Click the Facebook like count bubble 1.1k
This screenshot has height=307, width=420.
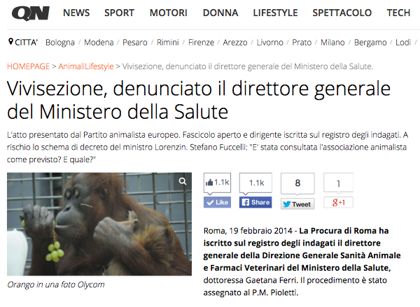point(217,183)
